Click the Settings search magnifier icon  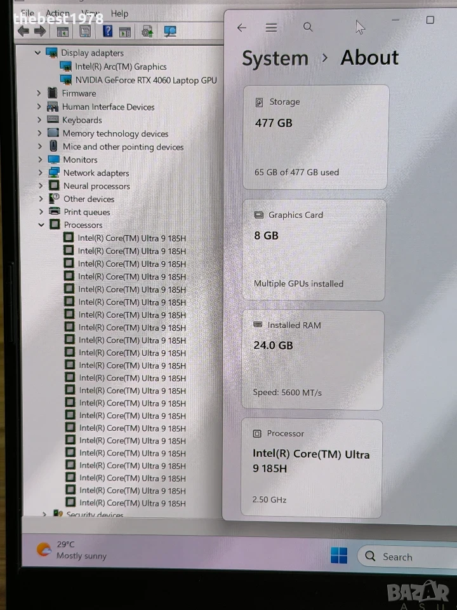tap(308, 27)
